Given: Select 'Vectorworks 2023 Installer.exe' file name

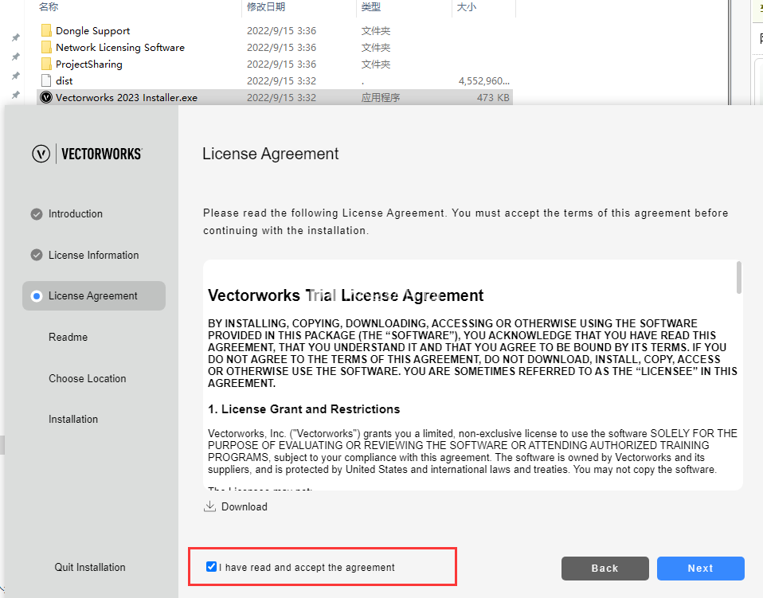Looking at the screenshot, I should click(127, 97).
